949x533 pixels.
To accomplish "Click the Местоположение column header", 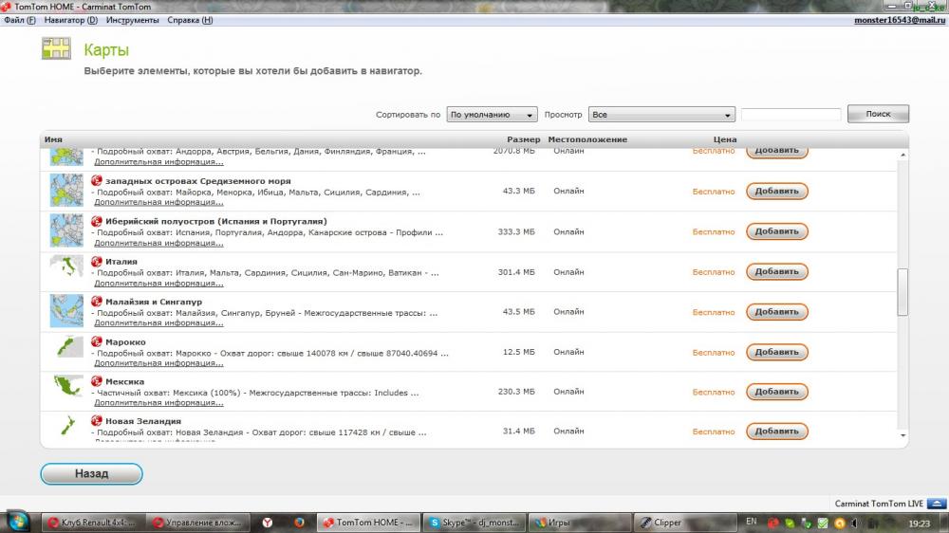I will [x=587, y=139].
